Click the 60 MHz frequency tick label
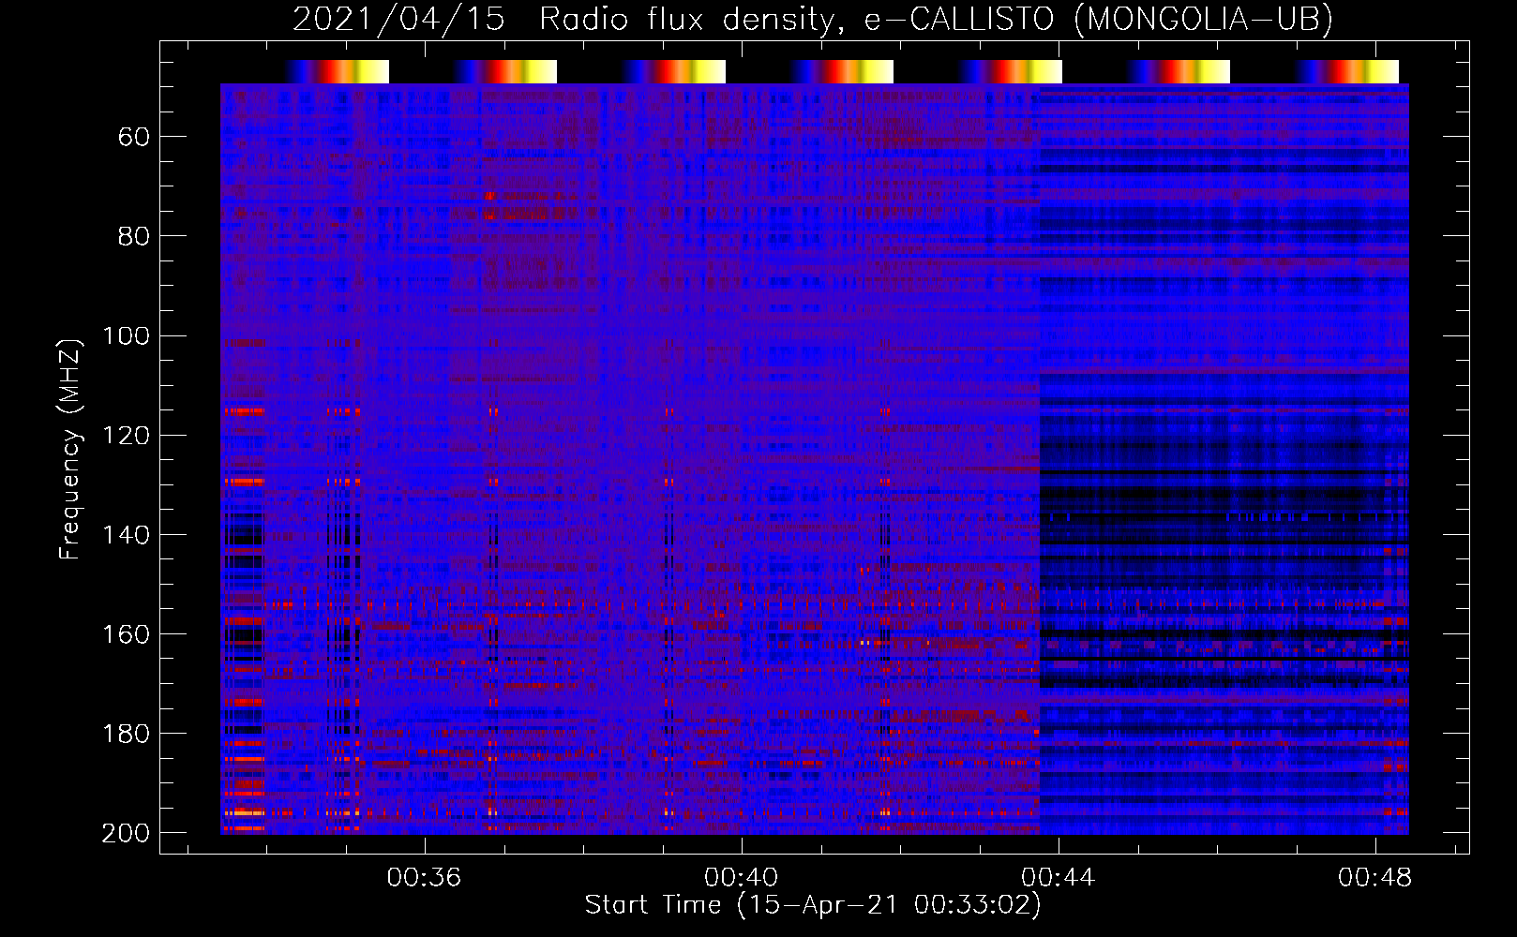 [134, 137]
